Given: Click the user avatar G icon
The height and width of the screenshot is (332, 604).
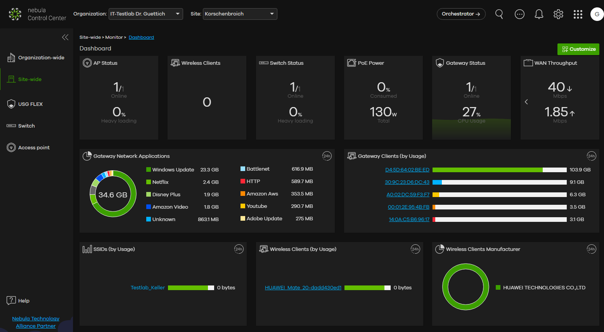Looking at the screenshot, I should click(x=597, y=14).
